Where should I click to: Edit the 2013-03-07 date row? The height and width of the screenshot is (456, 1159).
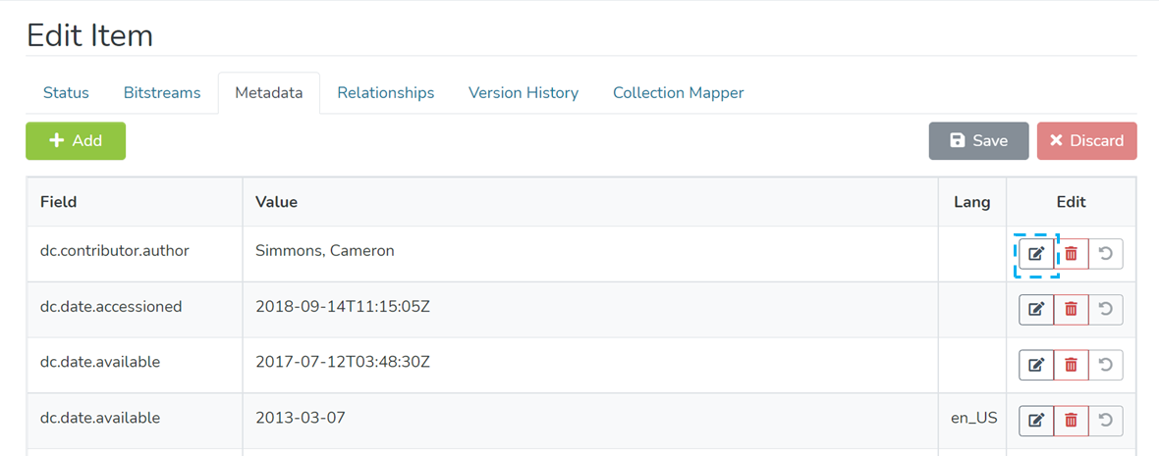1035,421
